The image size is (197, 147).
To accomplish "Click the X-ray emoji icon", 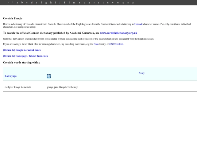I will coord(49,76).
